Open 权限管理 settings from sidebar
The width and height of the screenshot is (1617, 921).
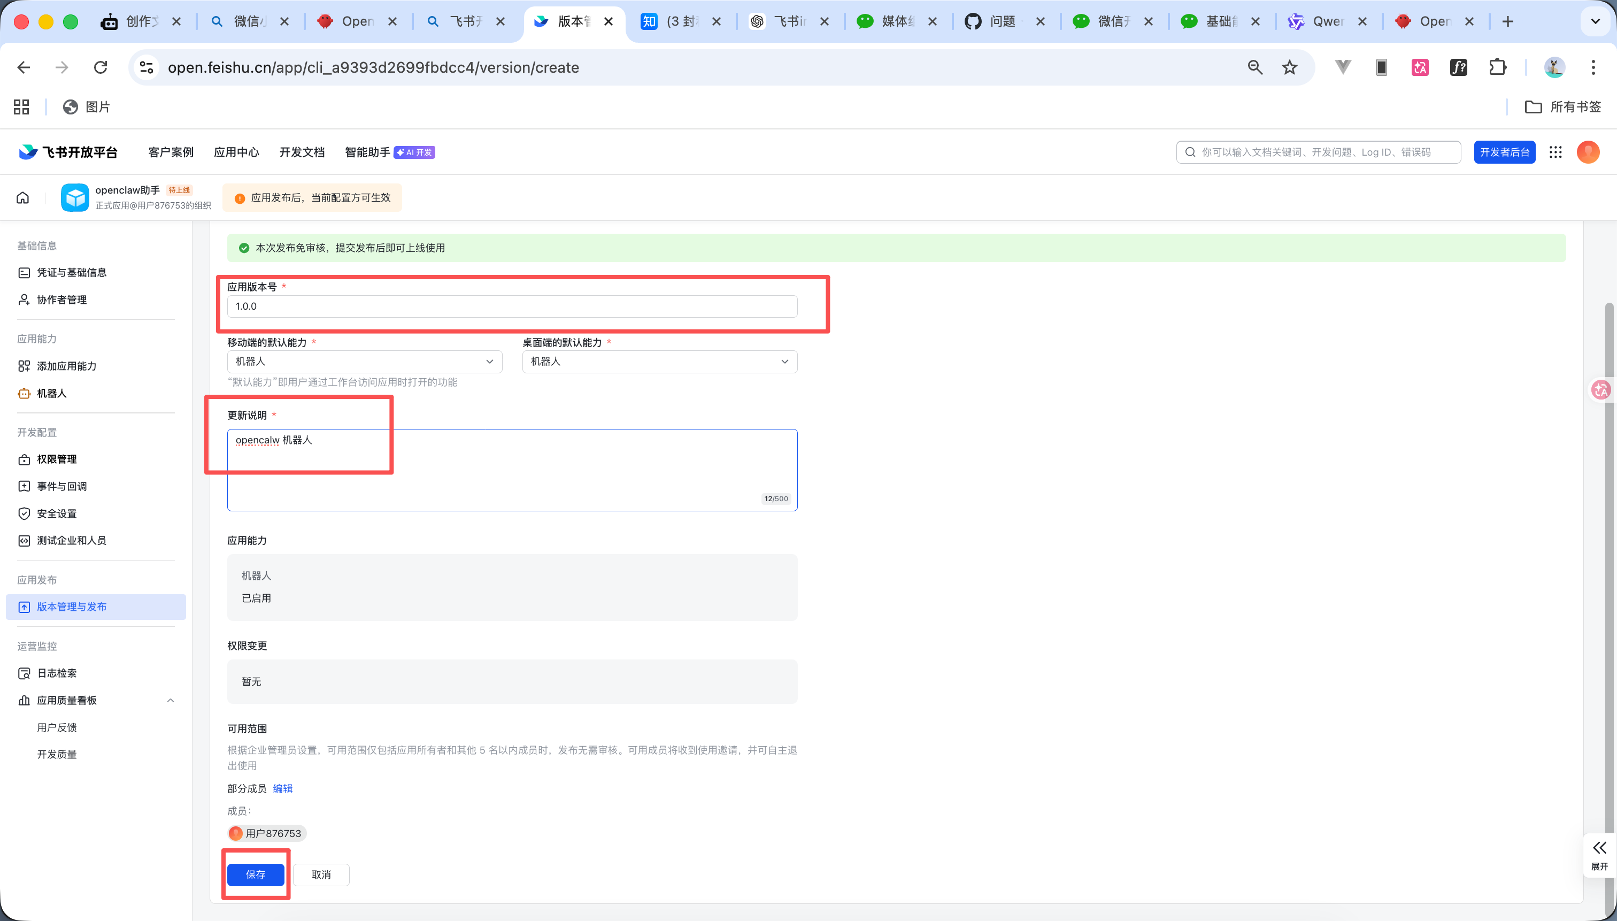coord(56,459)
